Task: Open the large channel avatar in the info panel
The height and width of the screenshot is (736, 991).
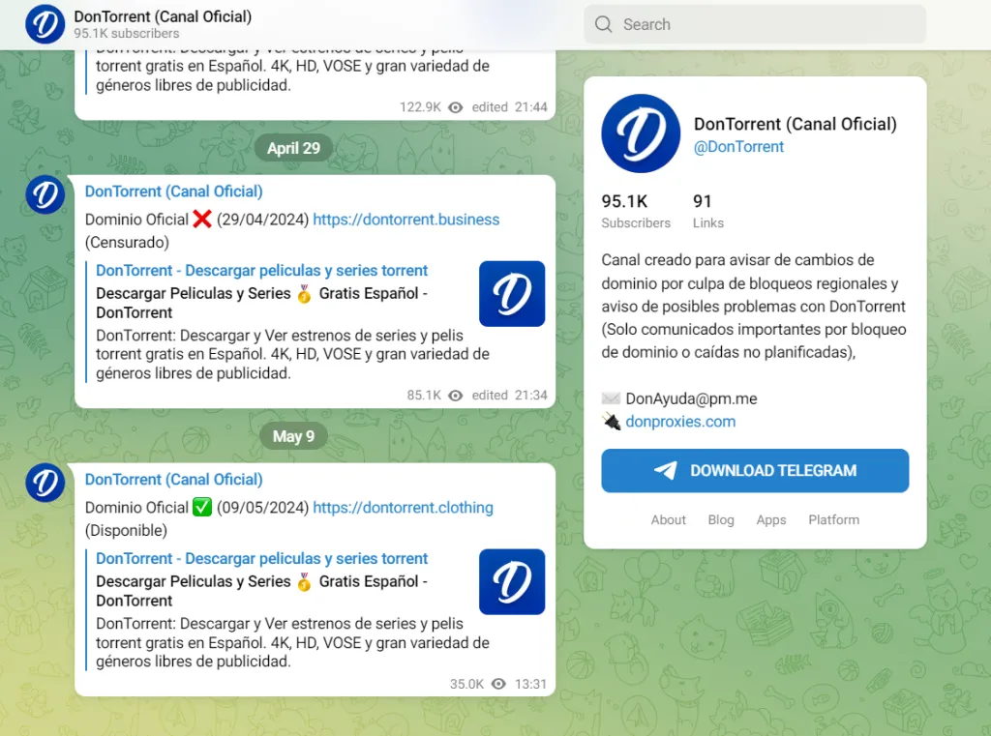Action: coord(641,133)
